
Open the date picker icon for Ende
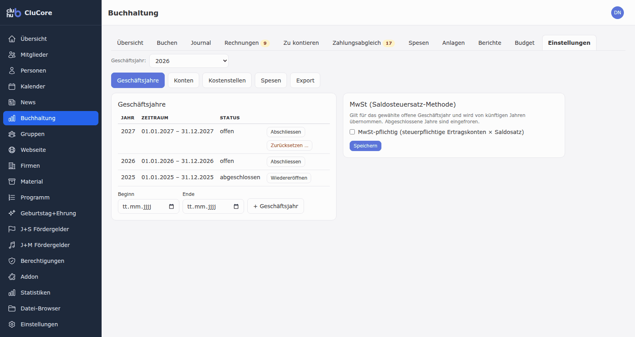[x=236, y=207]
